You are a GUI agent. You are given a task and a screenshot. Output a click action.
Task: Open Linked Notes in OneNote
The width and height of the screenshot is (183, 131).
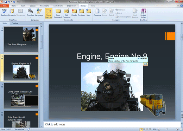click(x=143, y=13)
